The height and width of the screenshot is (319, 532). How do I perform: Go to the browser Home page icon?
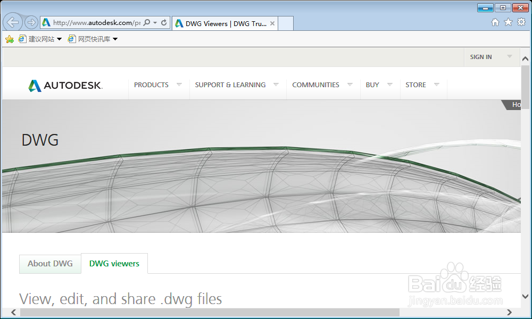click(495, 22)
